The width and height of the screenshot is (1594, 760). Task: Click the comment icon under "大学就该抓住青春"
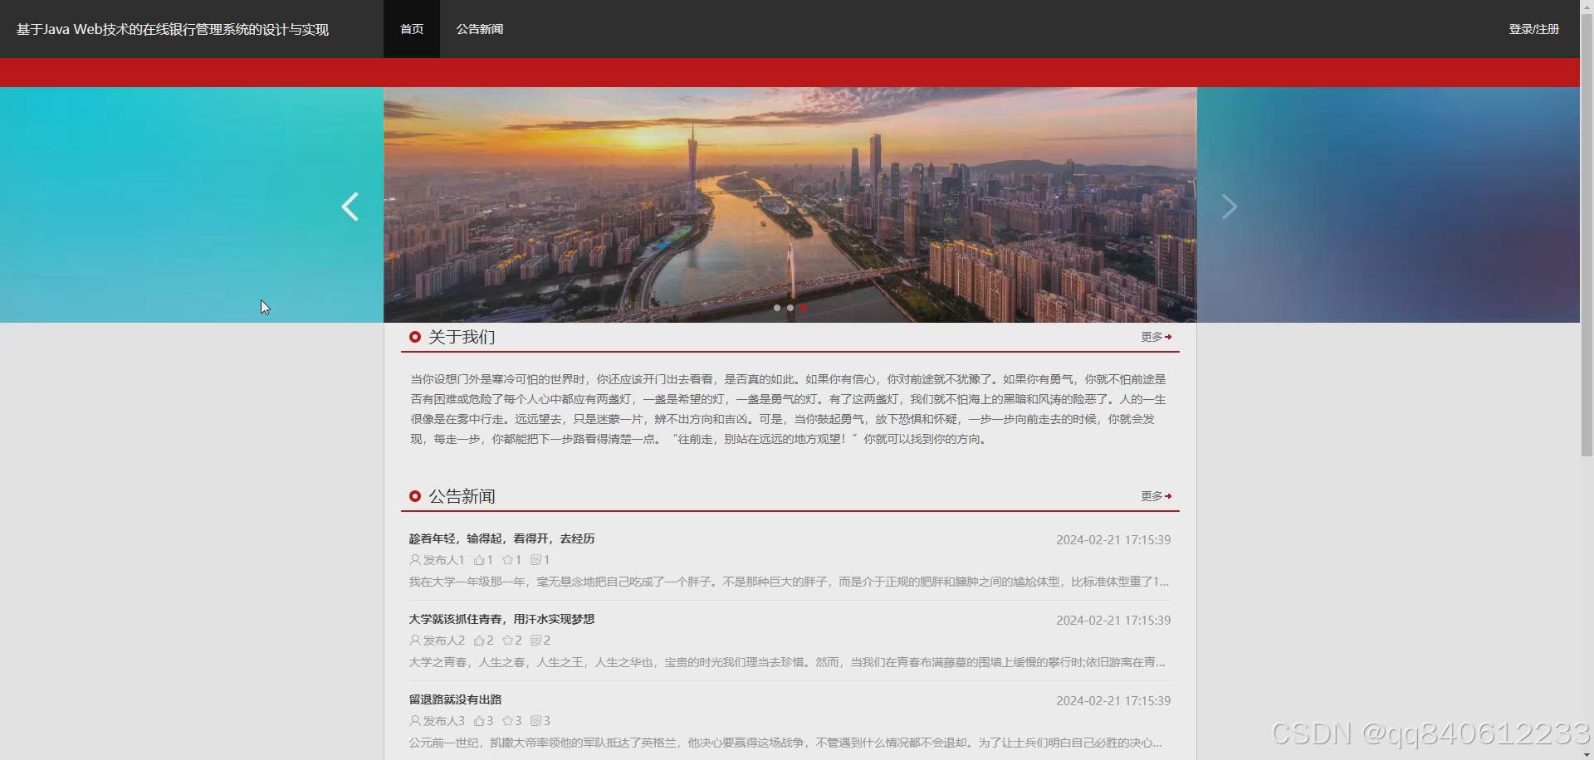pos(536,641)
